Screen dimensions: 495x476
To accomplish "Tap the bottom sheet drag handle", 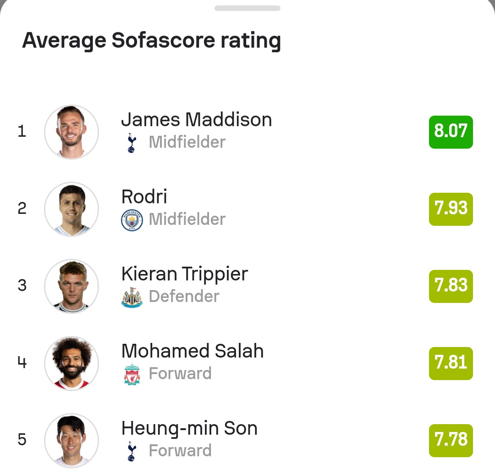I will tap(247, 8).
